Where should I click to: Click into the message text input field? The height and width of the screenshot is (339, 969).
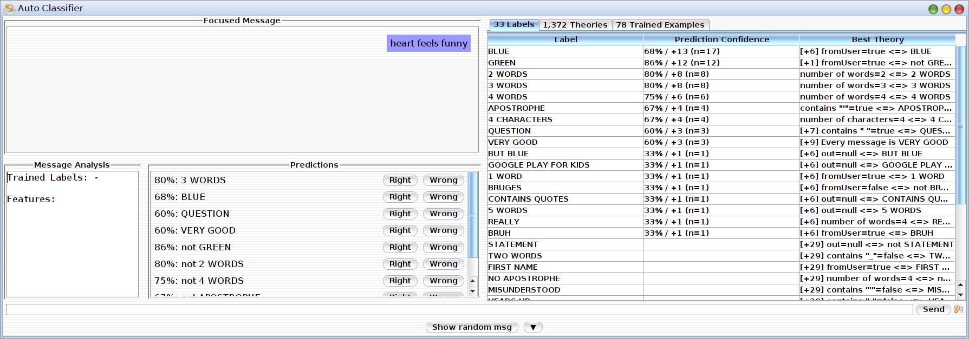[x=459, y=309]
